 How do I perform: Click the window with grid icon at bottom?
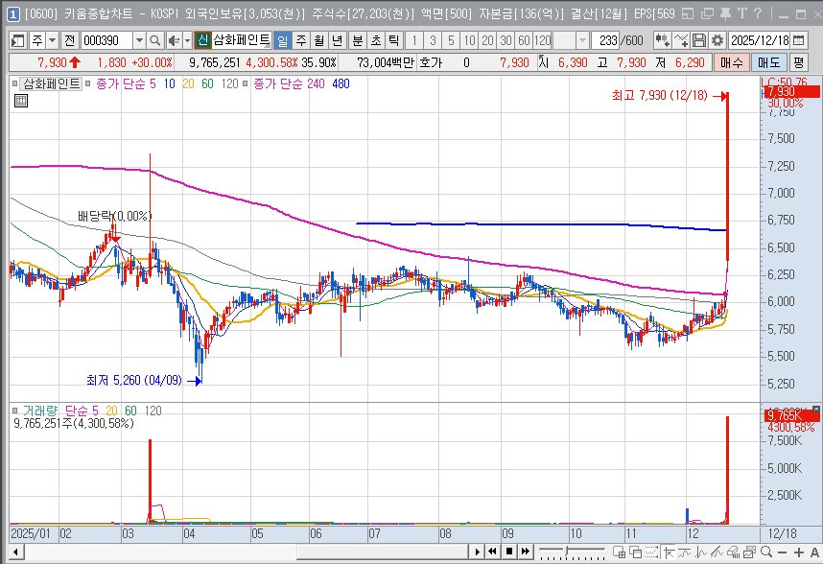pos(620,552)
